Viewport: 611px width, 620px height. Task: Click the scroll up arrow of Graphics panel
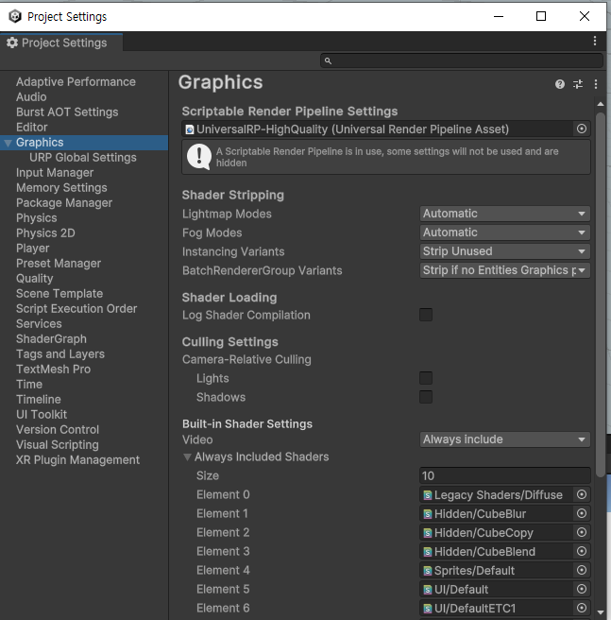601,104
